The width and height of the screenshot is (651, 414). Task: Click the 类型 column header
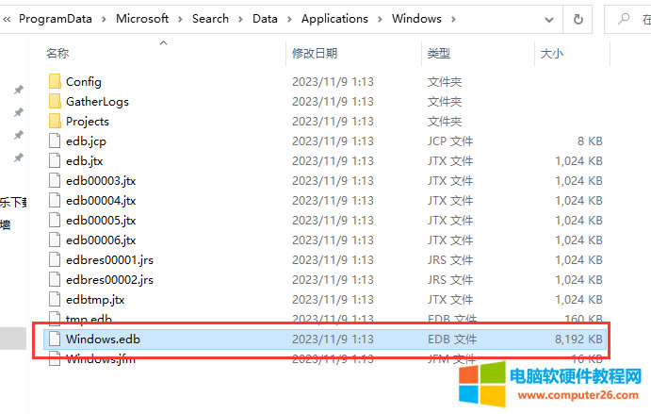[x=439, y=54]
